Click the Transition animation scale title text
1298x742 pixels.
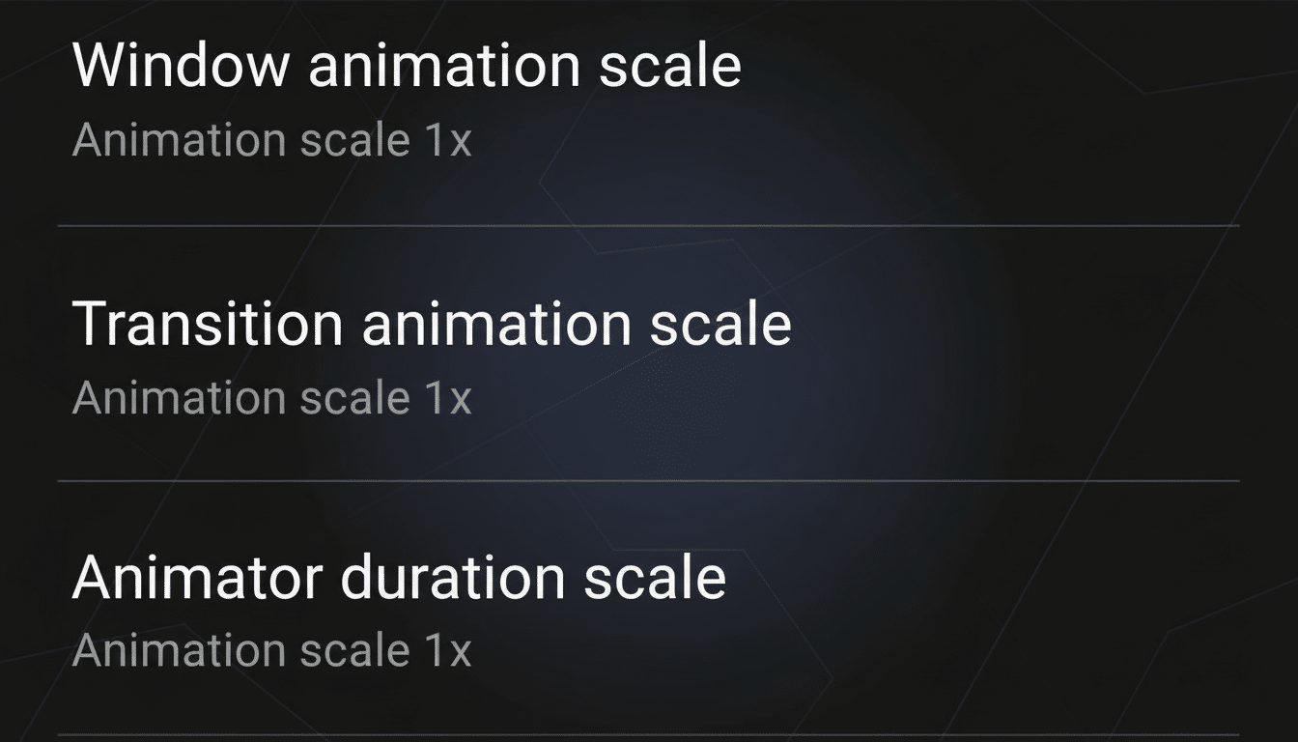coord(433,323)
